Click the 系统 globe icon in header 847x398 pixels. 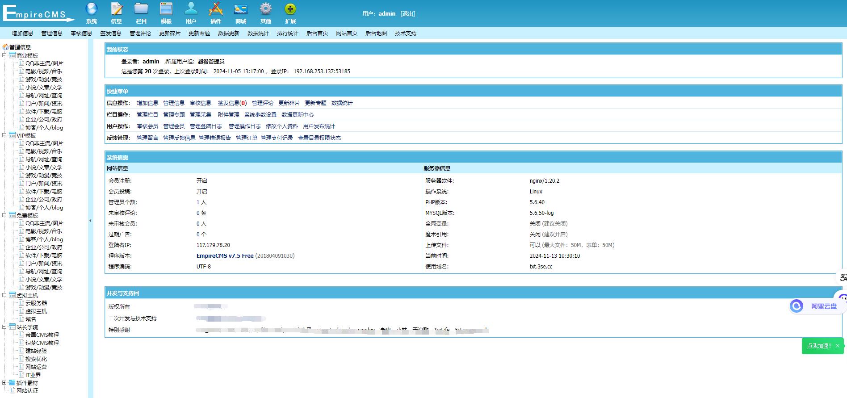click(x=92, y=9)
